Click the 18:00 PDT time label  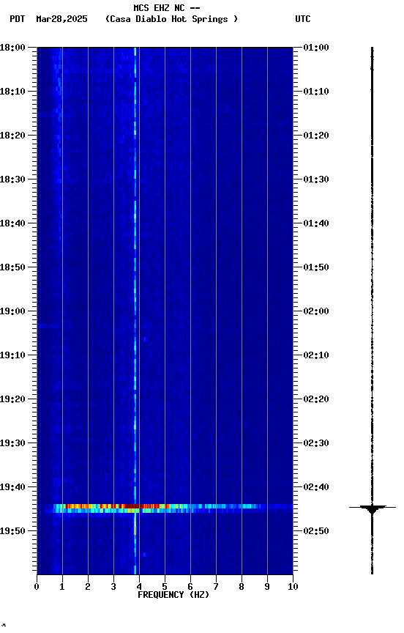click(x=12, y=48)
